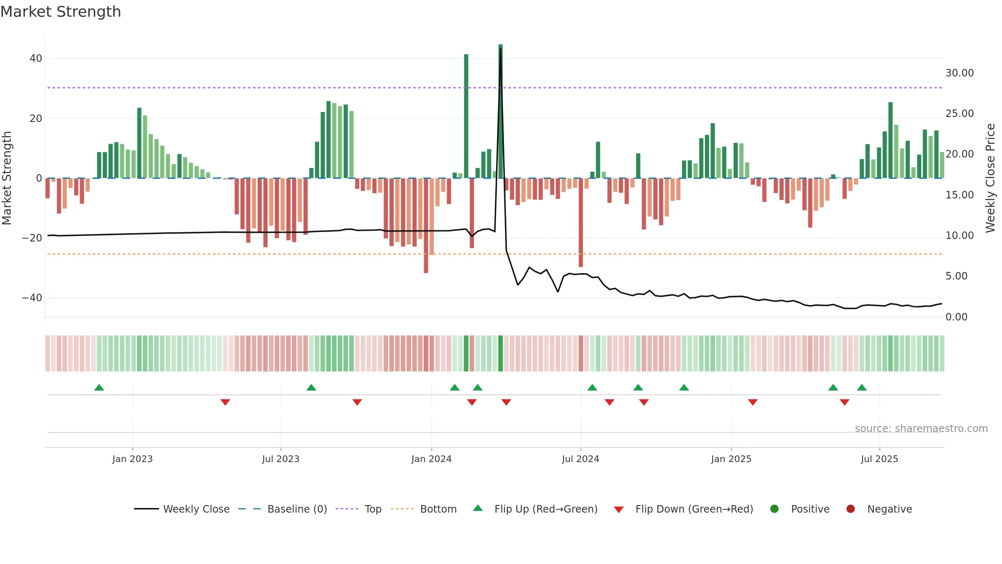
Task: Toggle the Weekly Close legend entry
Action: point(182,509)
